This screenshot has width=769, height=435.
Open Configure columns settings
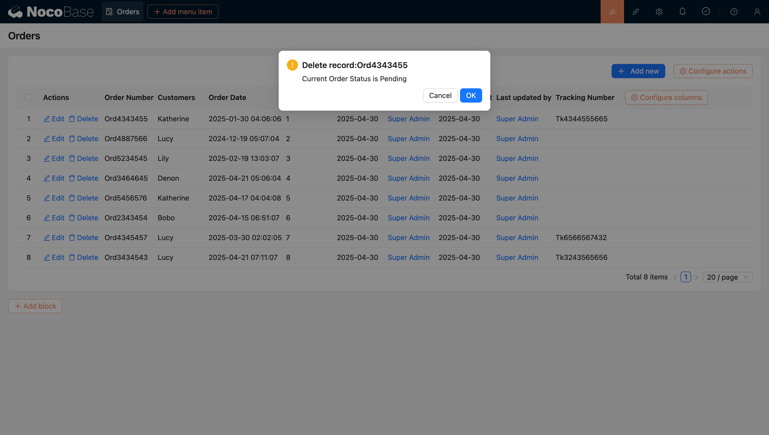tap(666, 97)
